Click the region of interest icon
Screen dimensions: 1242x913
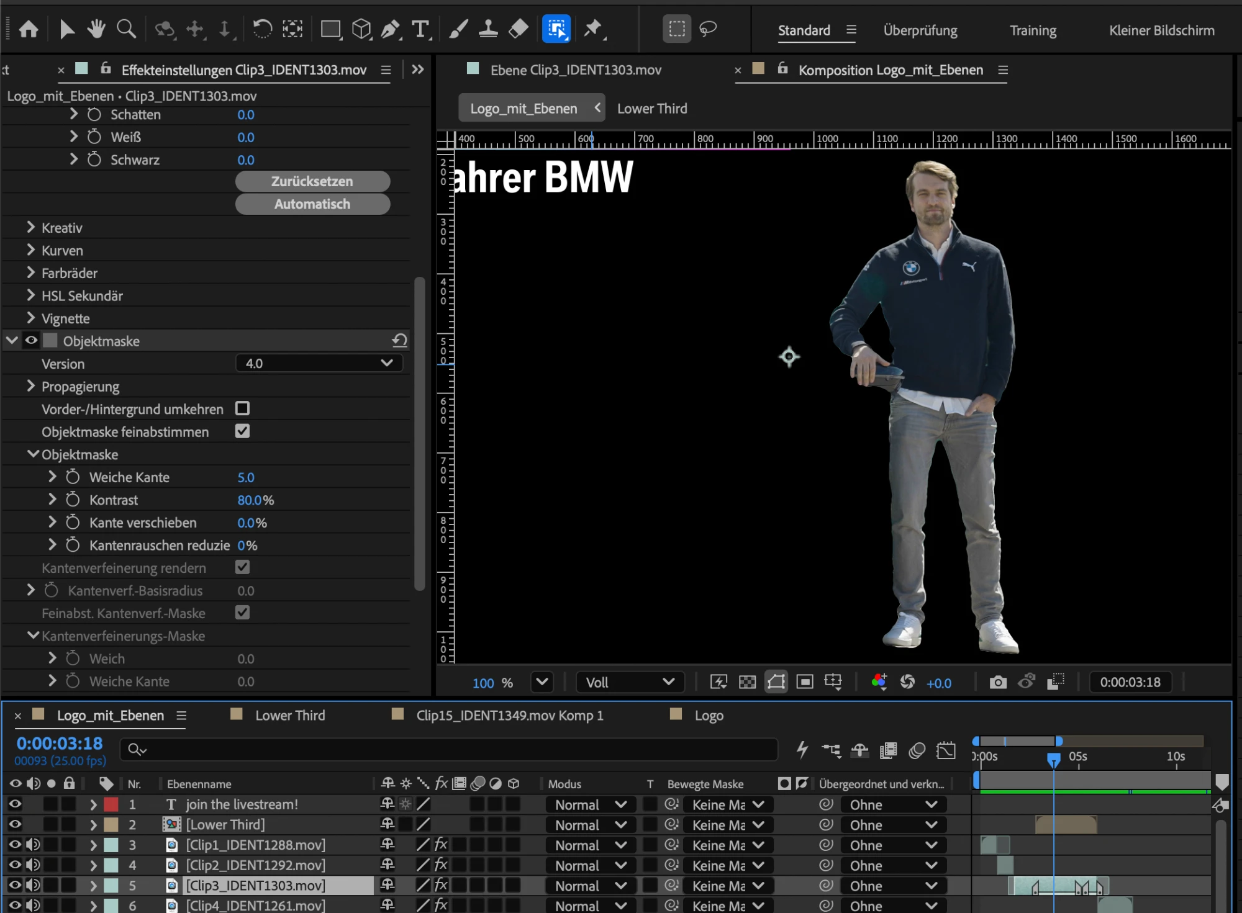(805, 683)
